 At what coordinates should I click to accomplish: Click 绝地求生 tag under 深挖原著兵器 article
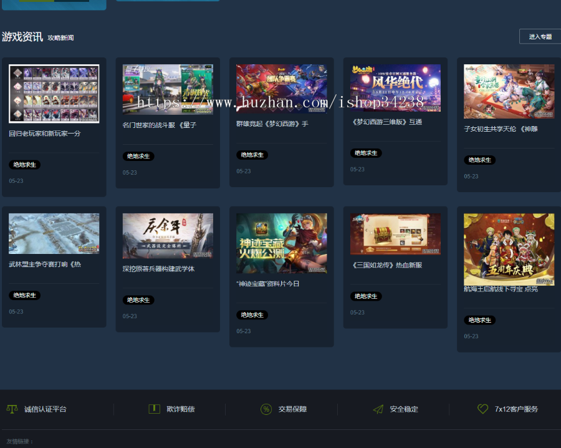138,300
